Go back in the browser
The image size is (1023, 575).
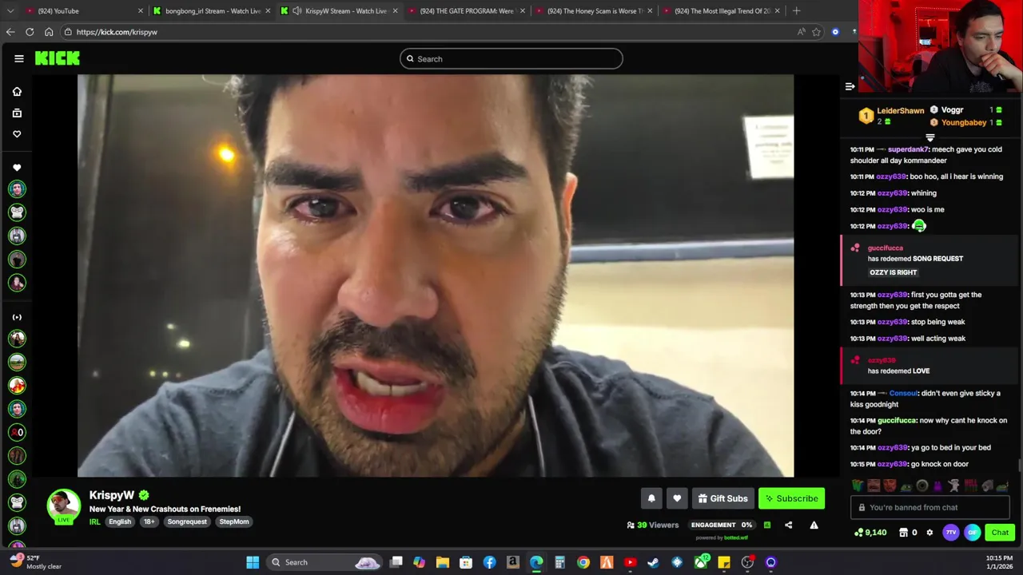[x=10, y=32]
